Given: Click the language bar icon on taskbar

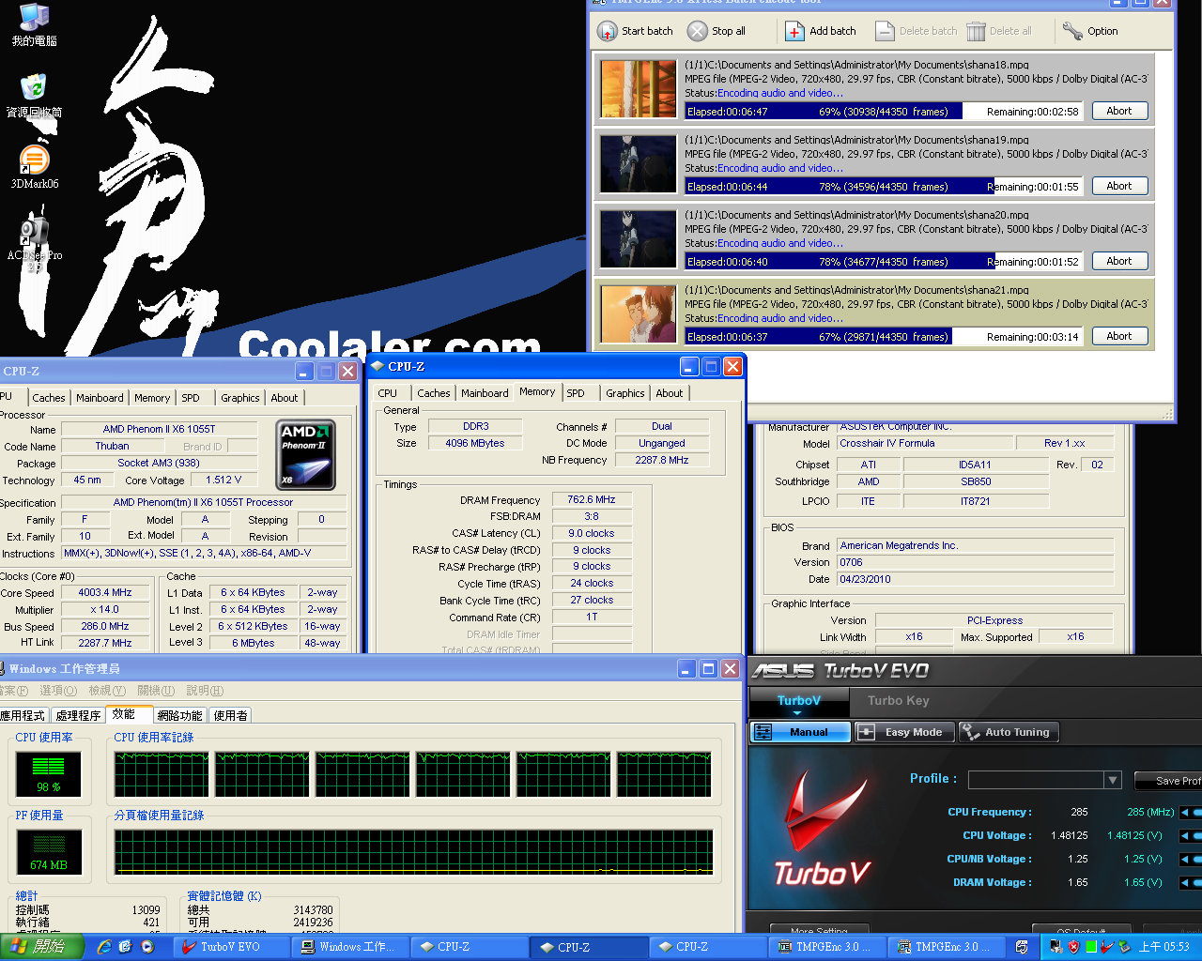Looking at the screenshot, I should 1022,947.
